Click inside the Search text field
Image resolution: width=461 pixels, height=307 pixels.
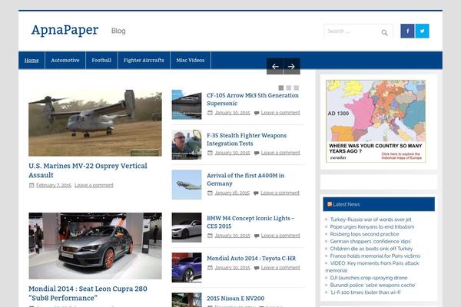click(350, 31)
